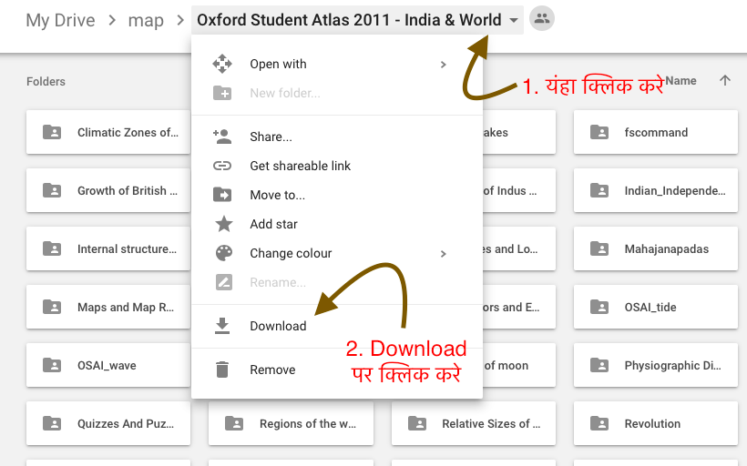Click the Open with move-arrows icon
This screenshot has width=747, height=466.
pyautogui.click(x=222, y=64)
